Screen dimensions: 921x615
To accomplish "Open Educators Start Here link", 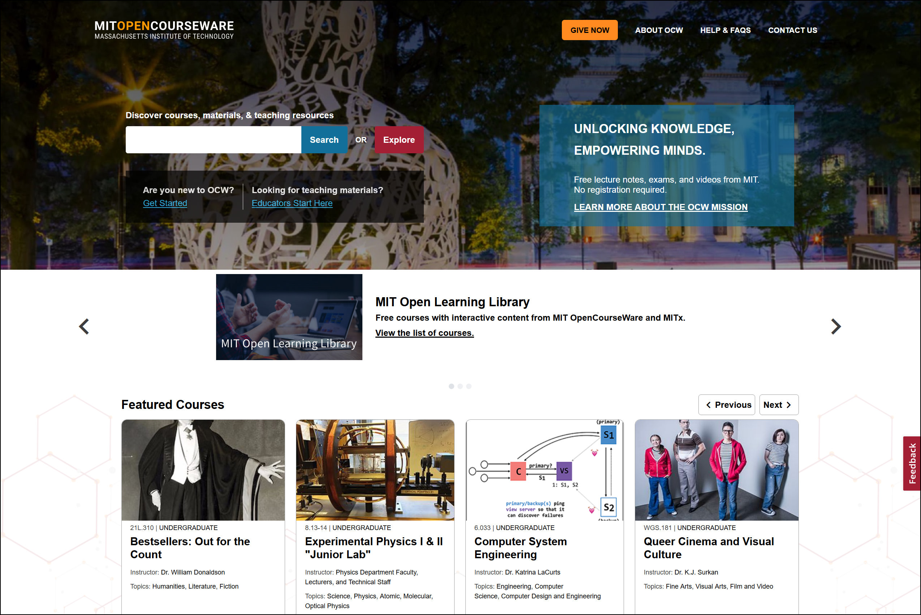I will coord(292,203).
